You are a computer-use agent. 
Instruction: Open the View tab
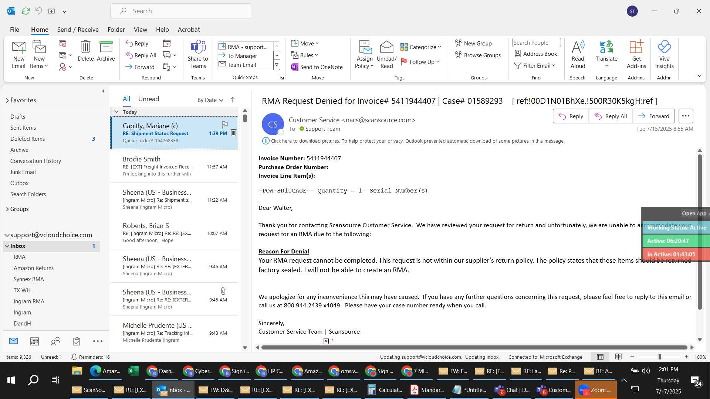(140, 30)
